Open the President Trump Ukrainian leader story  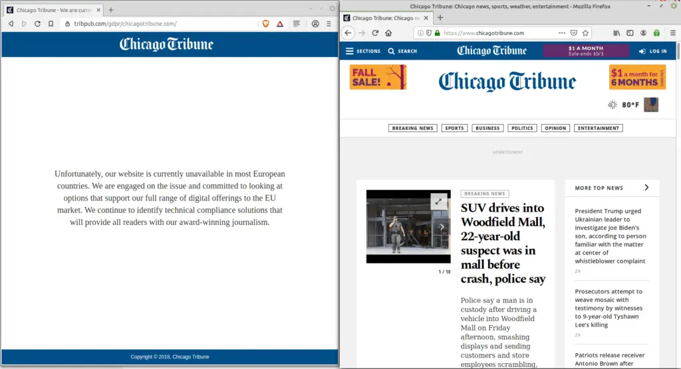[611, 236]
